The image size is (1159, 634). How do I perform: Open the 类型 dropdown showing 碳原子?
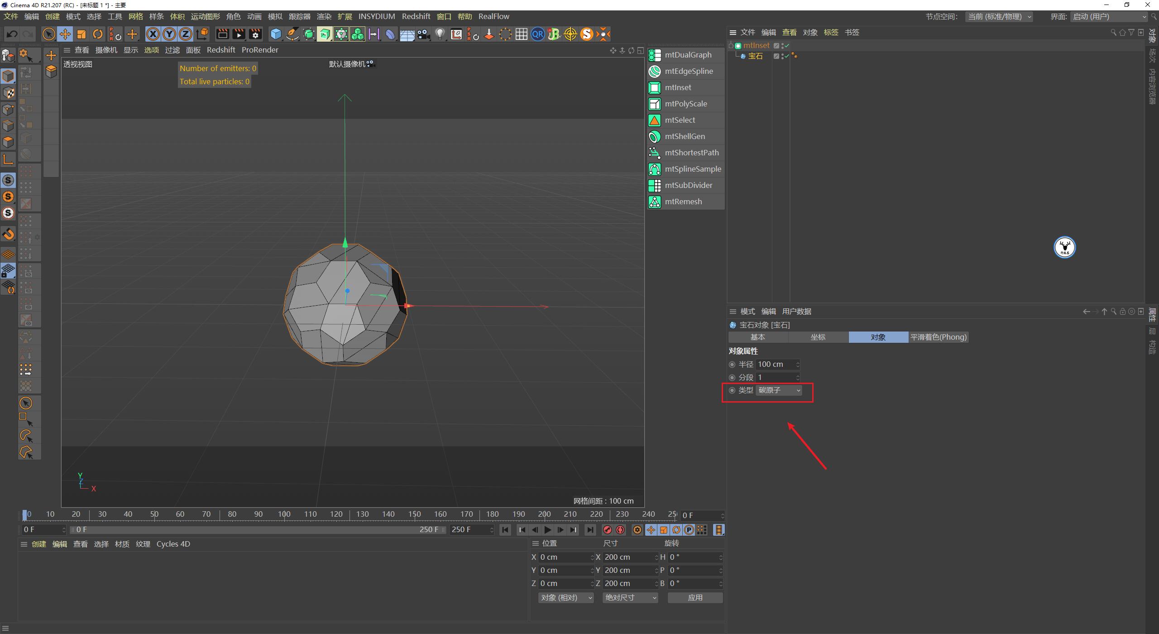[x=778, y=390]
